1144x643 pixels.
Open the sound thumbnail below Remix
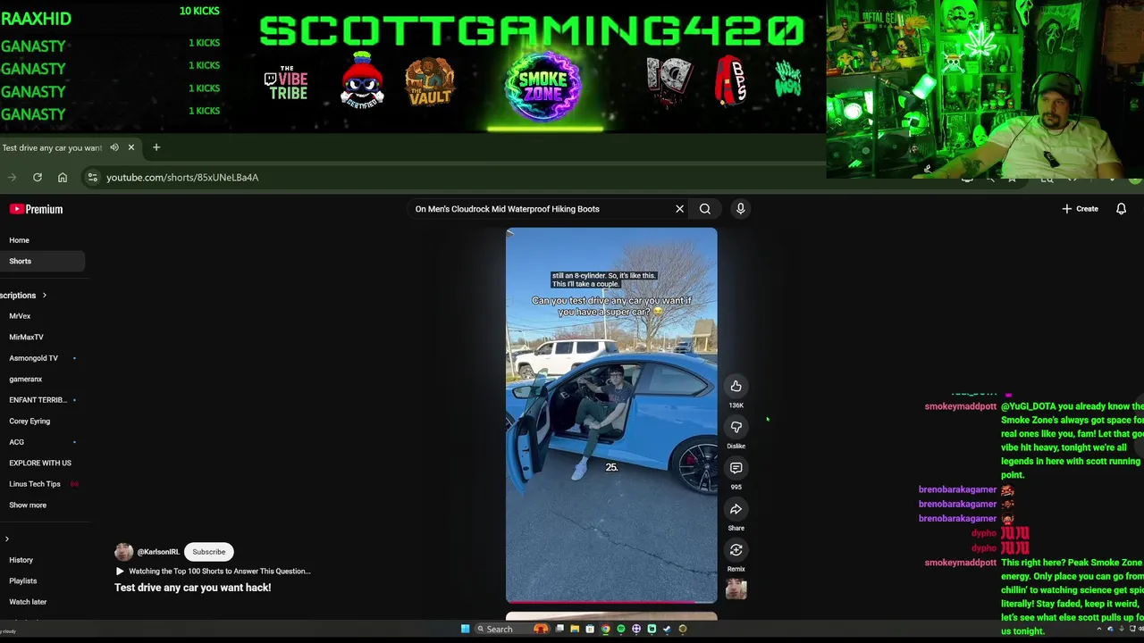tap(736, 589)
